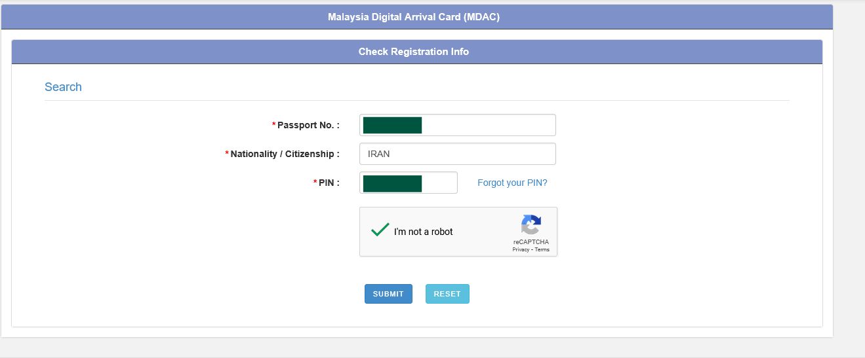Click the "PIN" field label
The image size is (865, 358).
(x=329, y=183)
